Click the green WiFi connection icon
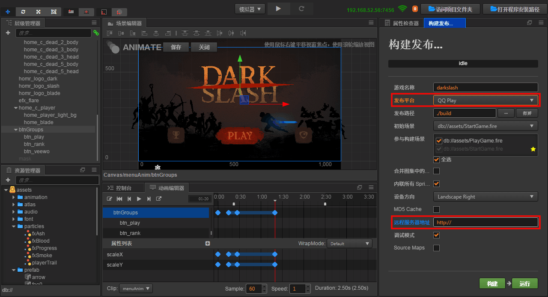The height and width of the screenshot is (297, 548). click(x=402, y=9)
